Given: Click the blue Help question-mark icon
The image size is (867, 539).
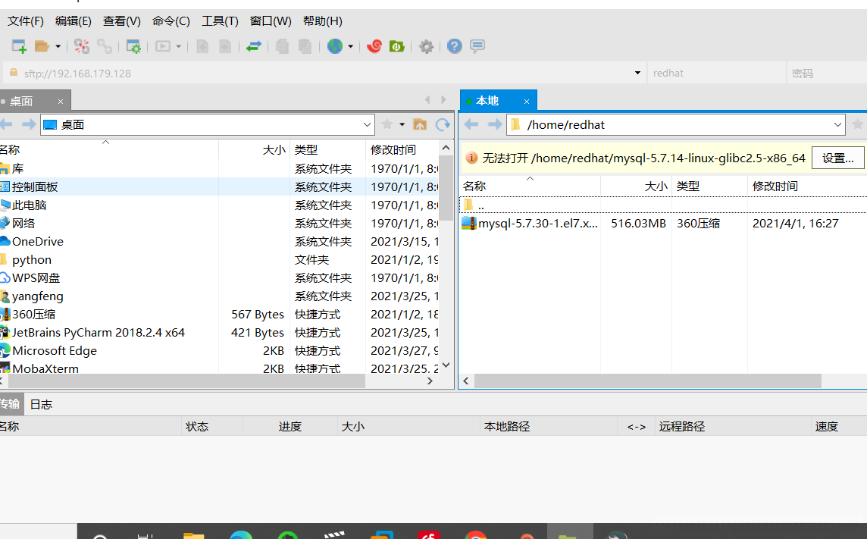Looking at the screenshot, I should coord(455,46).
